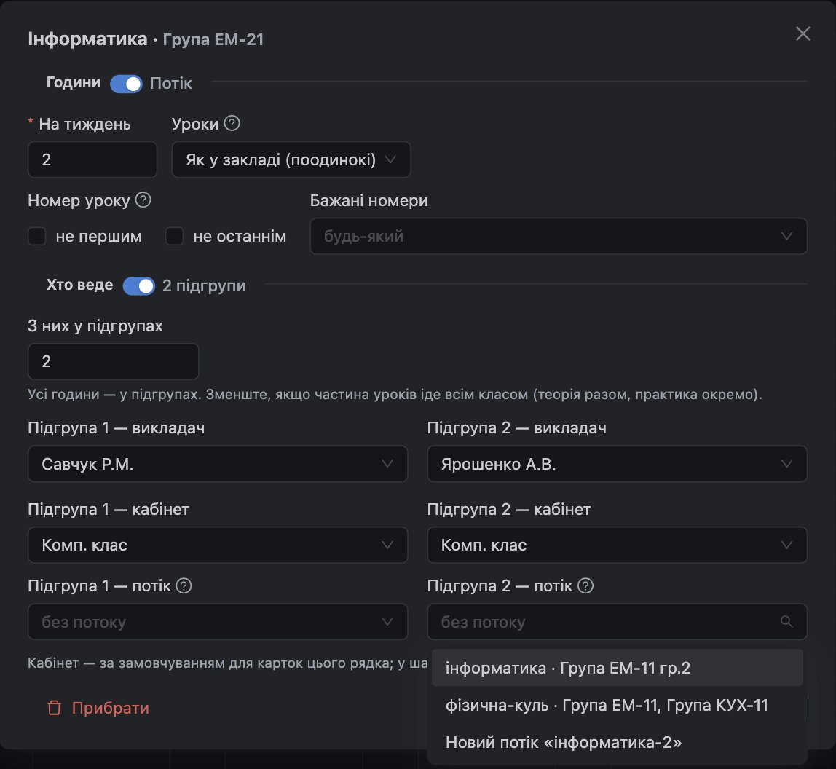Toggle the 2 підгрупи switch

(138, 286)
